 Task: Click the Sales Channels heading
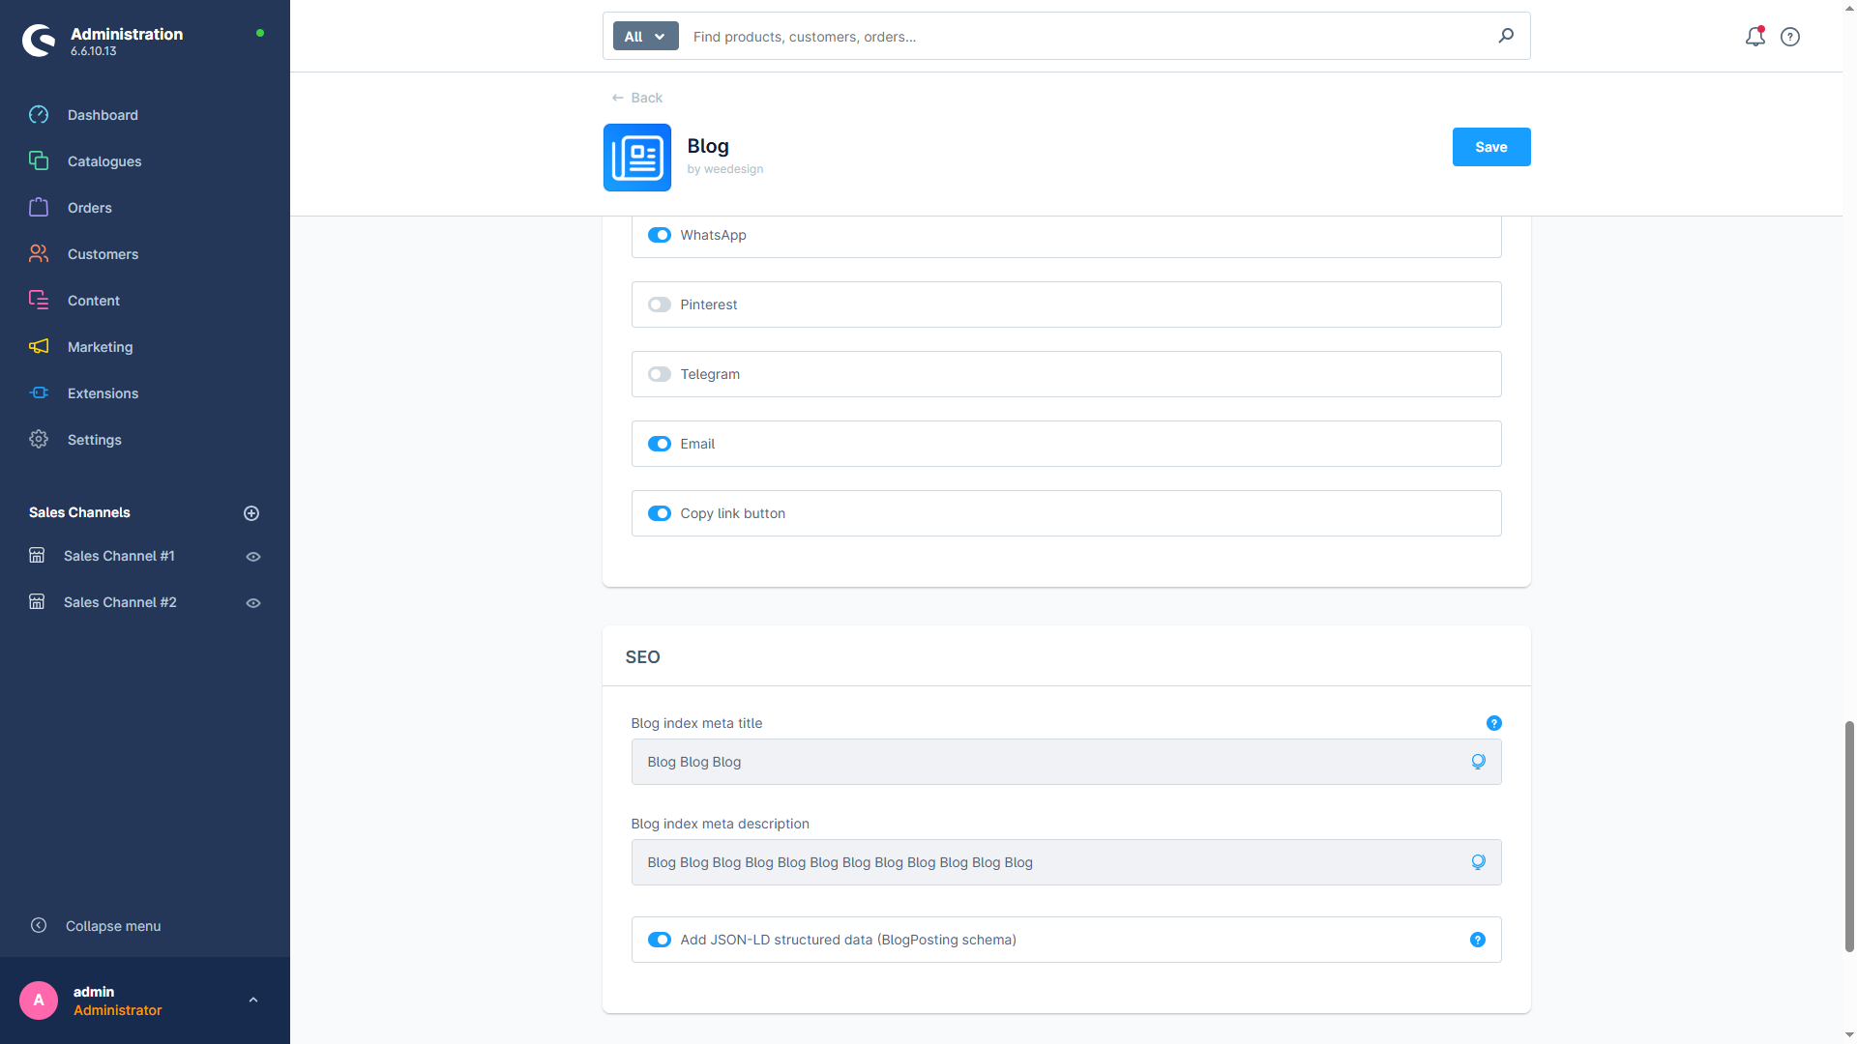[x=79, y=512]
